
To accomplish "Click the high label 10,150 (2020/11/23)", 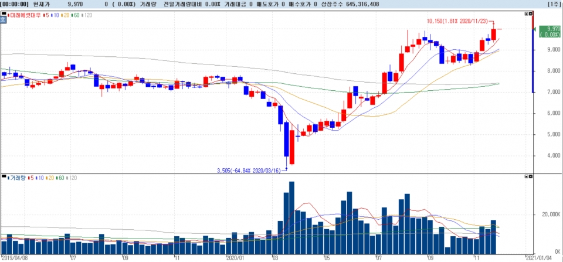I will point(457,21).
